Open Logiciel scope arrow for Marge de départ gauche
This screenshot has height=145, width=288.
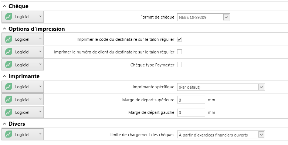(x=40, y=112)
